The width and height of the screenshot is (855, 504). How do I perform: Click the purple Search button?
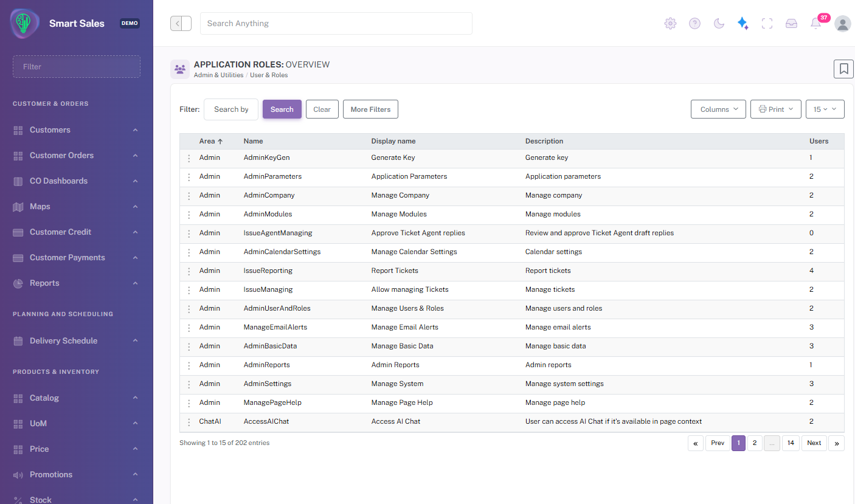tap(282, 109)
